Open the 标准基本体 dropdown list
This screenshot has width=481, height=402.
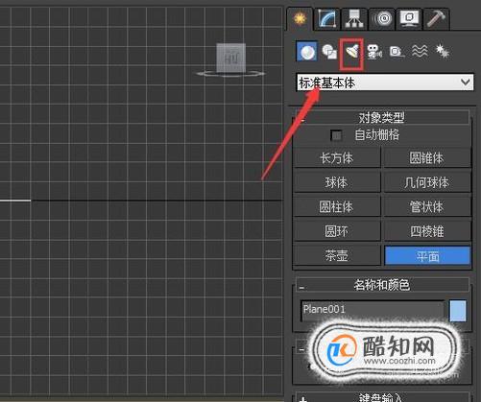pyautogui.click(x=385, y=83)
